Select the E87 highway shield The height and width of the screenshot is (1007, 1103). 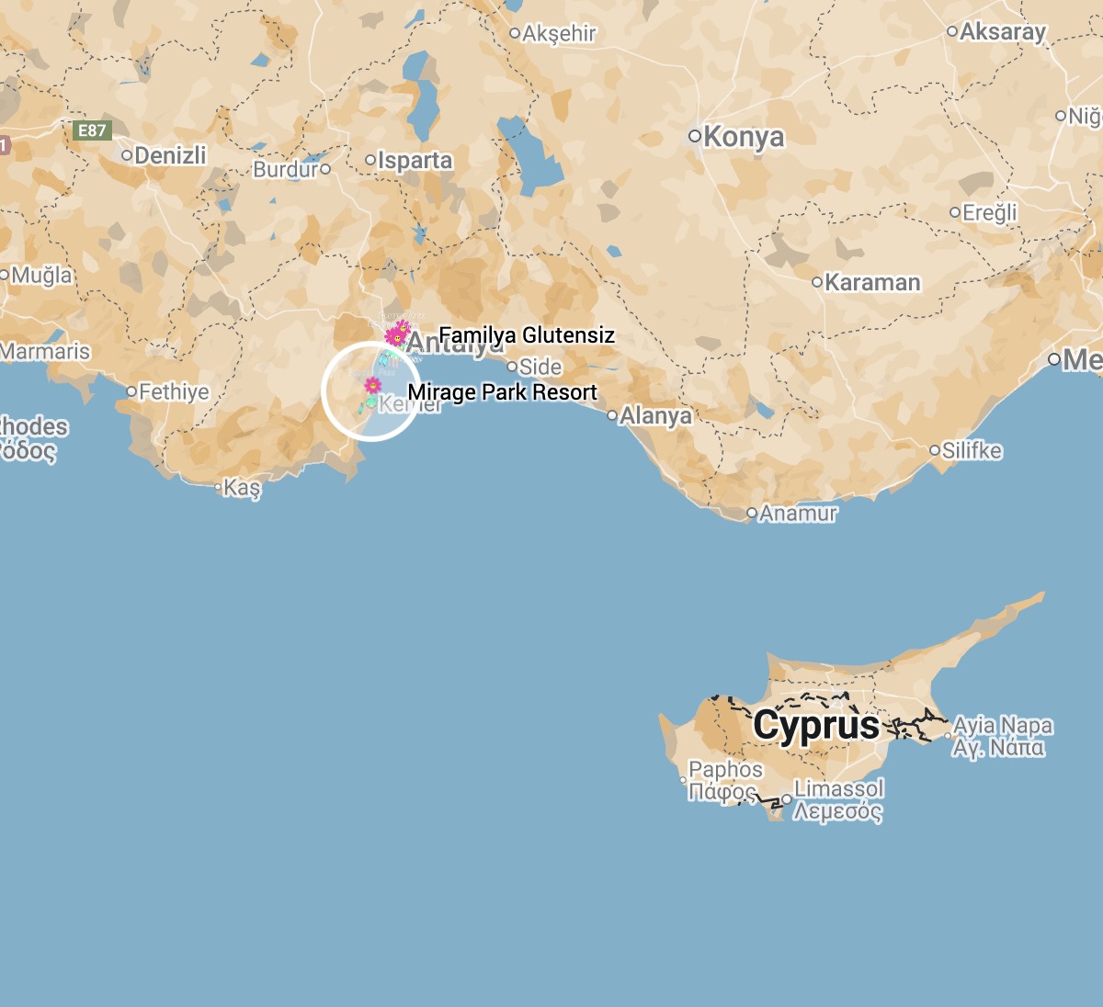[92, 130]
